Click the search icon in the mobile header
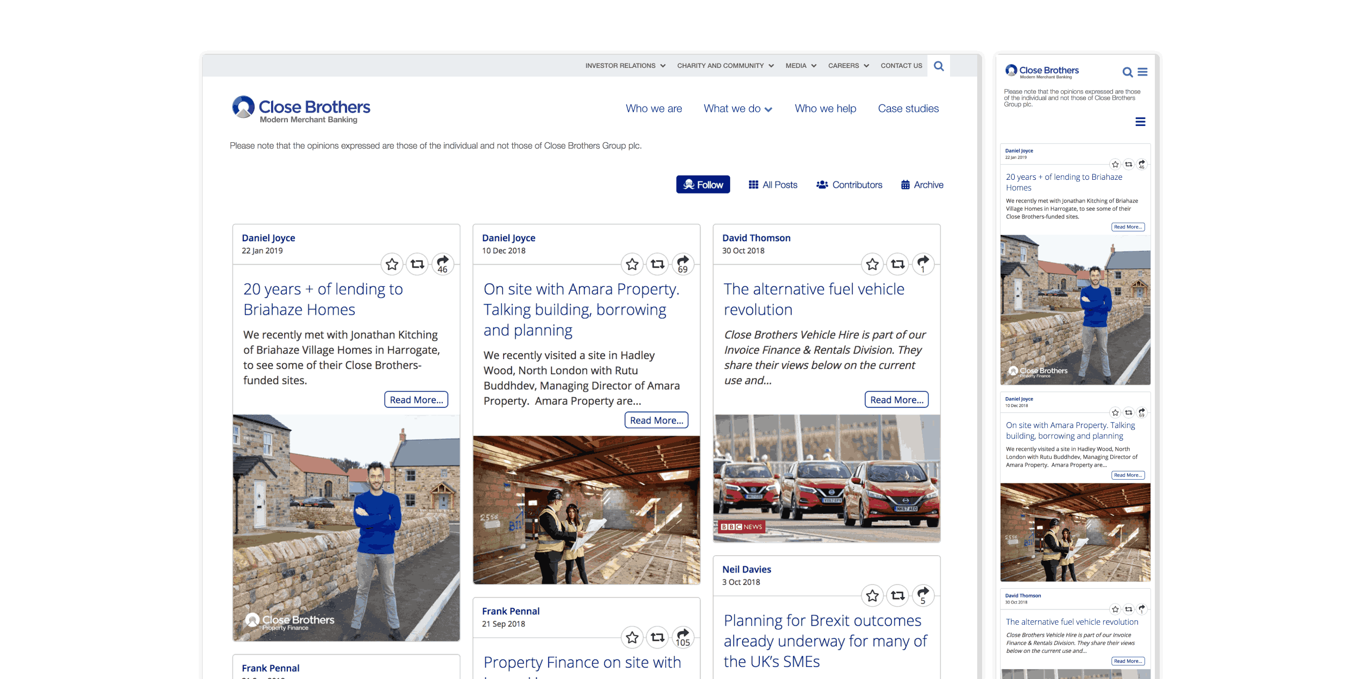Screen dimensions: 1358x679 tap(1128, 72)
